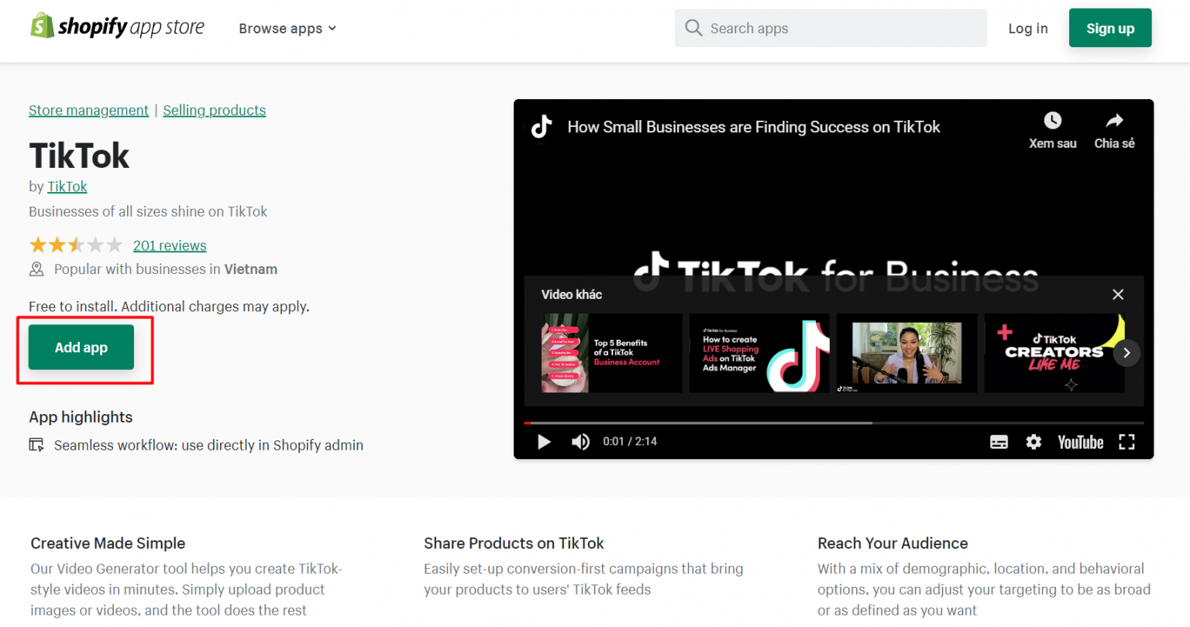The width and height of the screenshot is (1190, 627).
Task: Play the video
Action: tap(544, 441)
